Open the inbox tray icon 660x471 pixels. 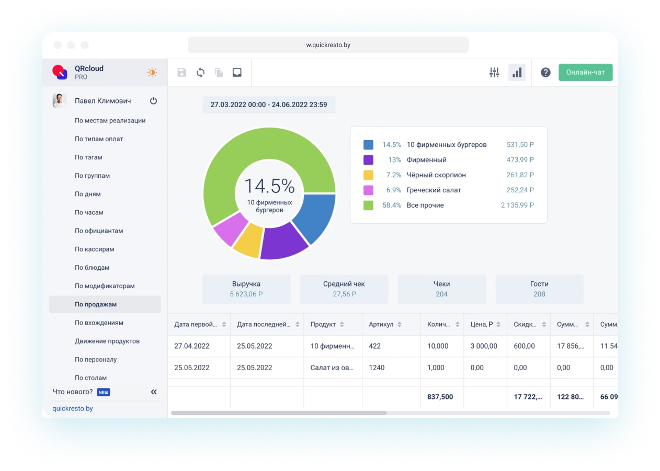coord(237,73)
